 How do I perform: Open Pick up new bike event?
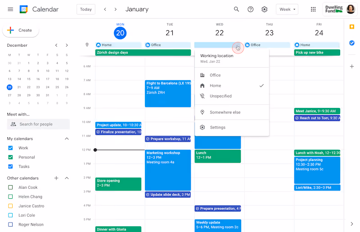tap(317, 53)
